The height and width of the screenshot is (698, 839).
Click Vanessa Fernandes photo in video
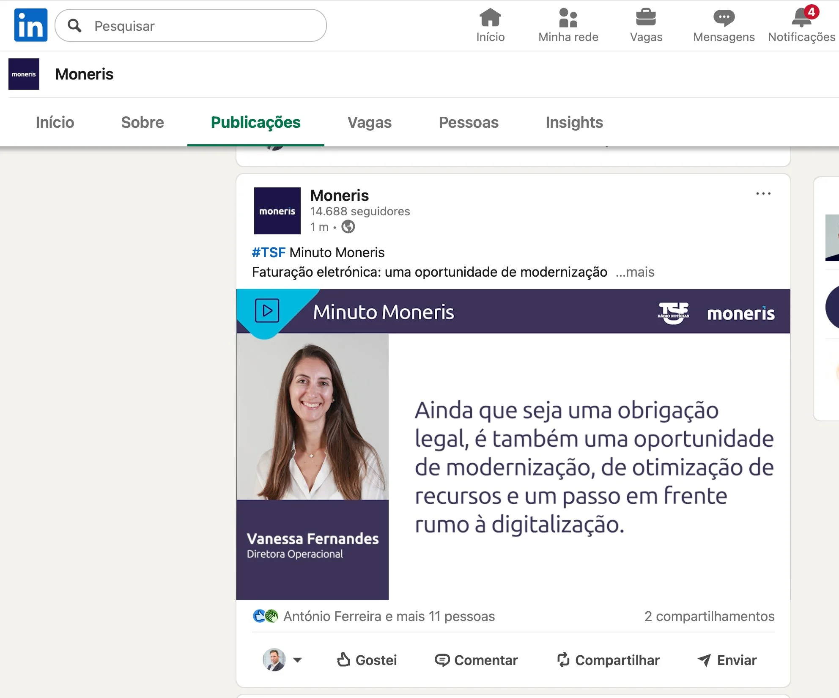(313, 417)
